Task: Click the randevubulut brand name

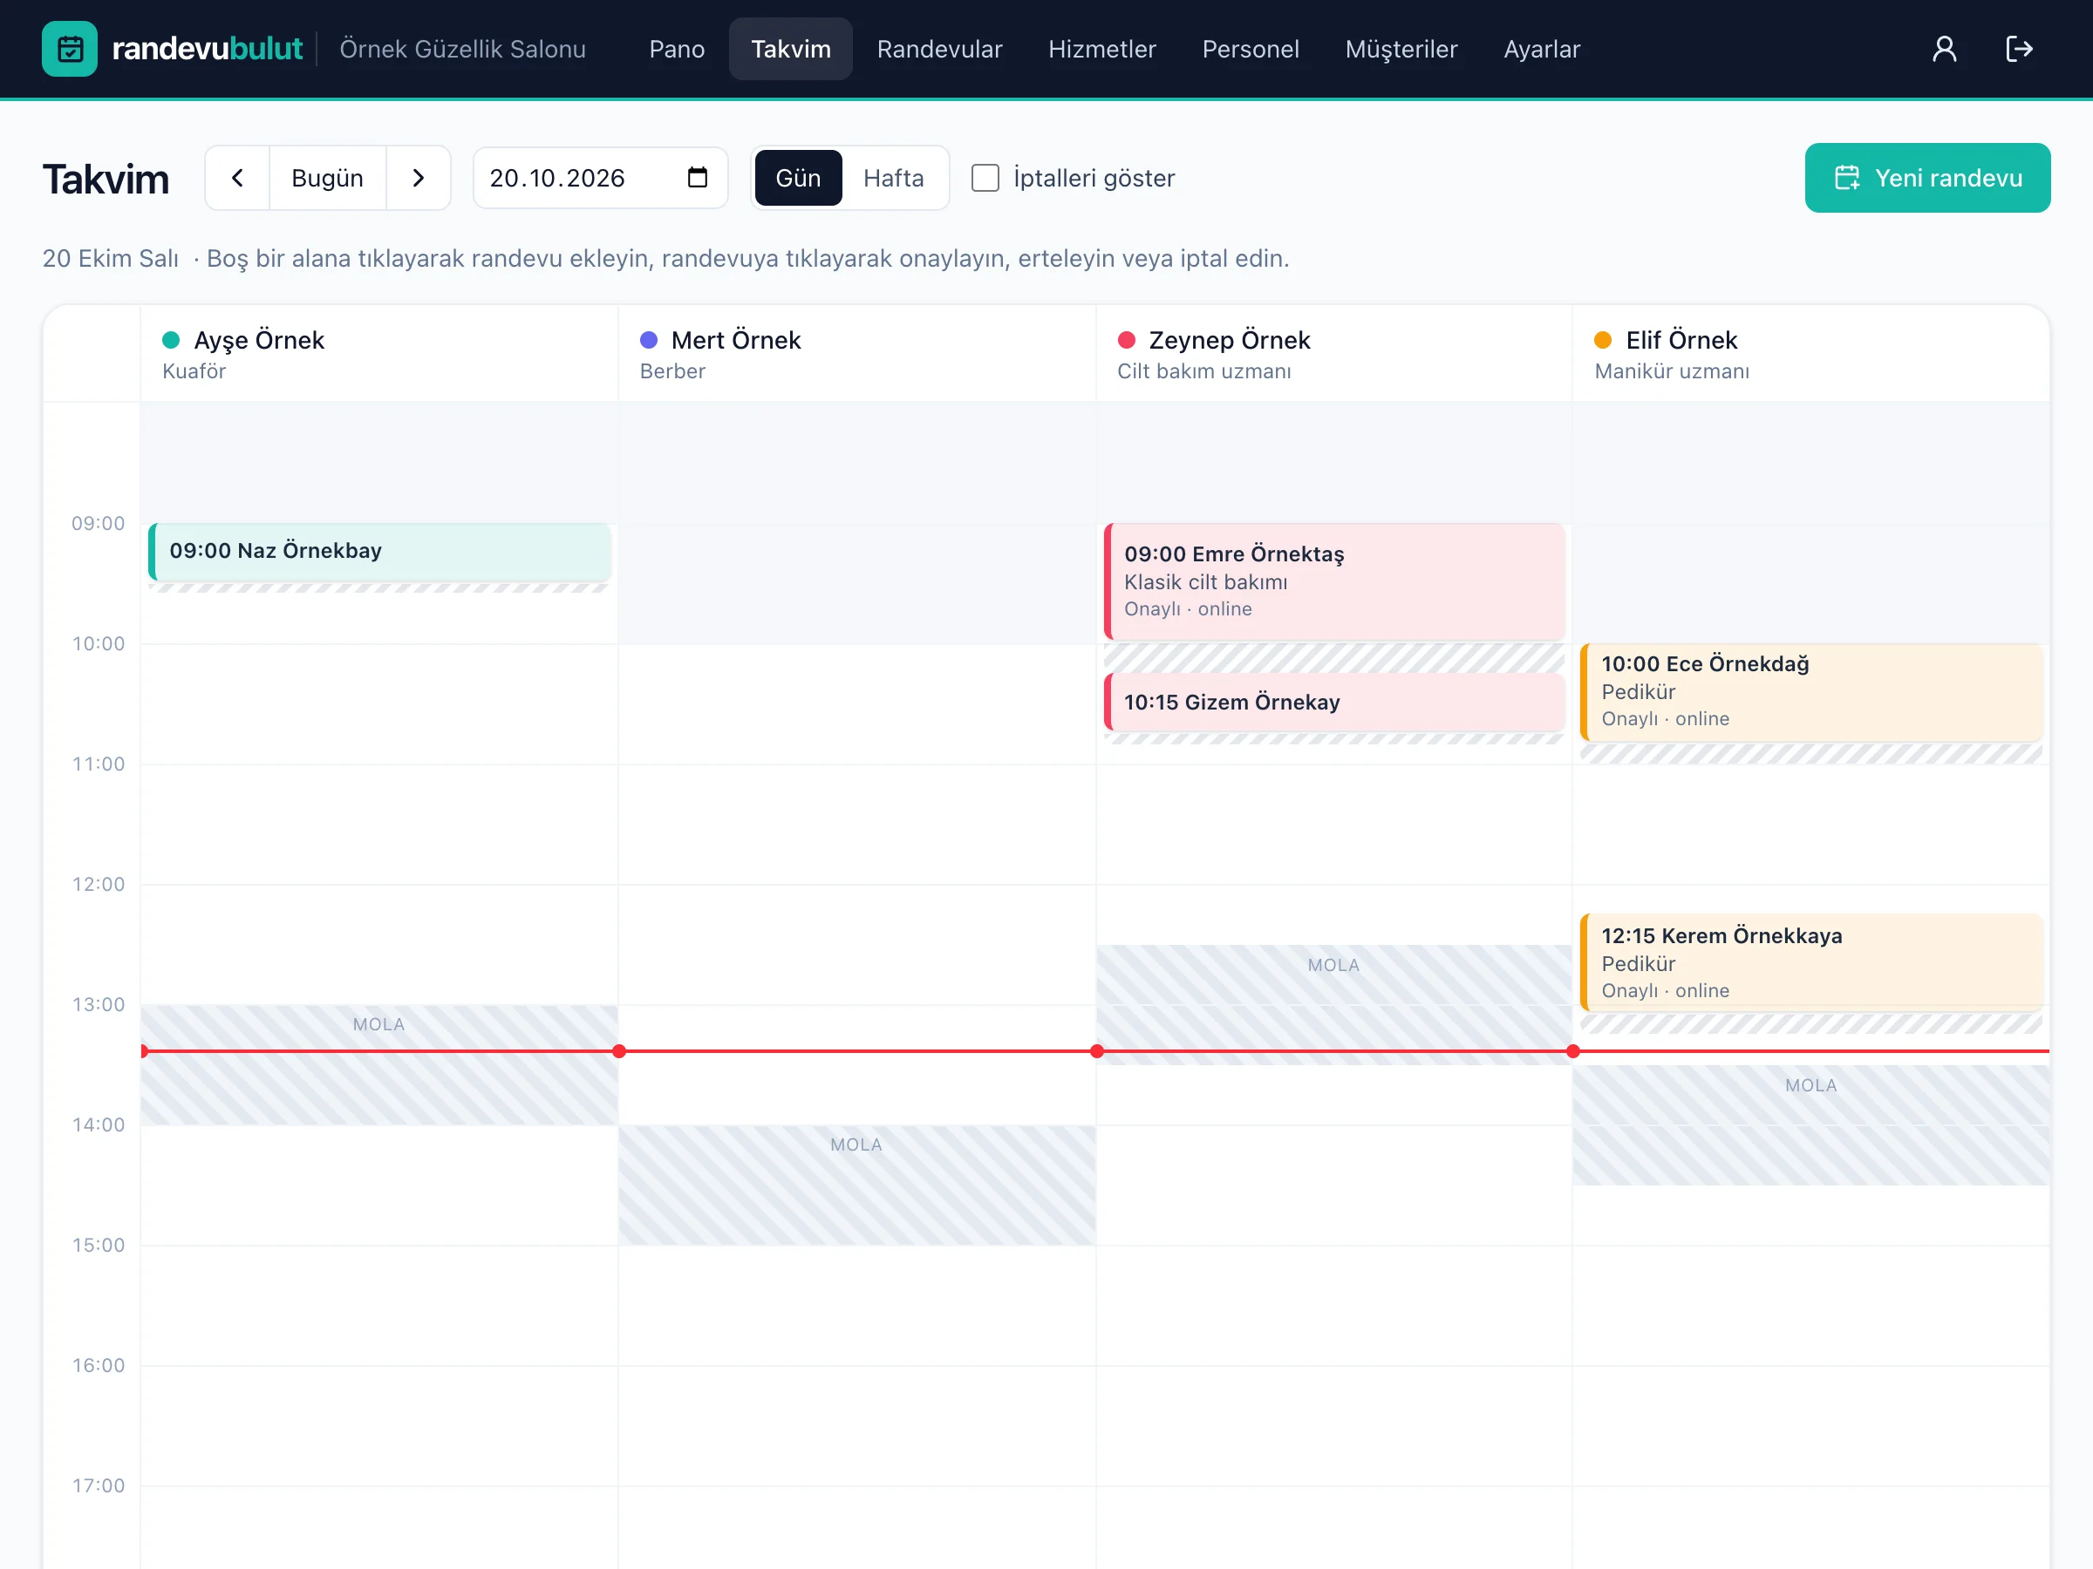Action: click(208, 48)
